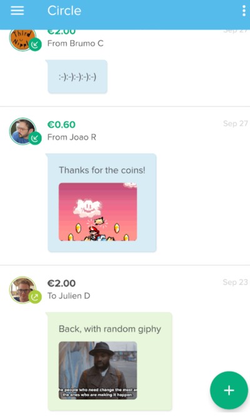This screenshot has height=420, width=250.
Task: Select the €2.00 amount to Julien D
Action: click(x=61, y=283)
